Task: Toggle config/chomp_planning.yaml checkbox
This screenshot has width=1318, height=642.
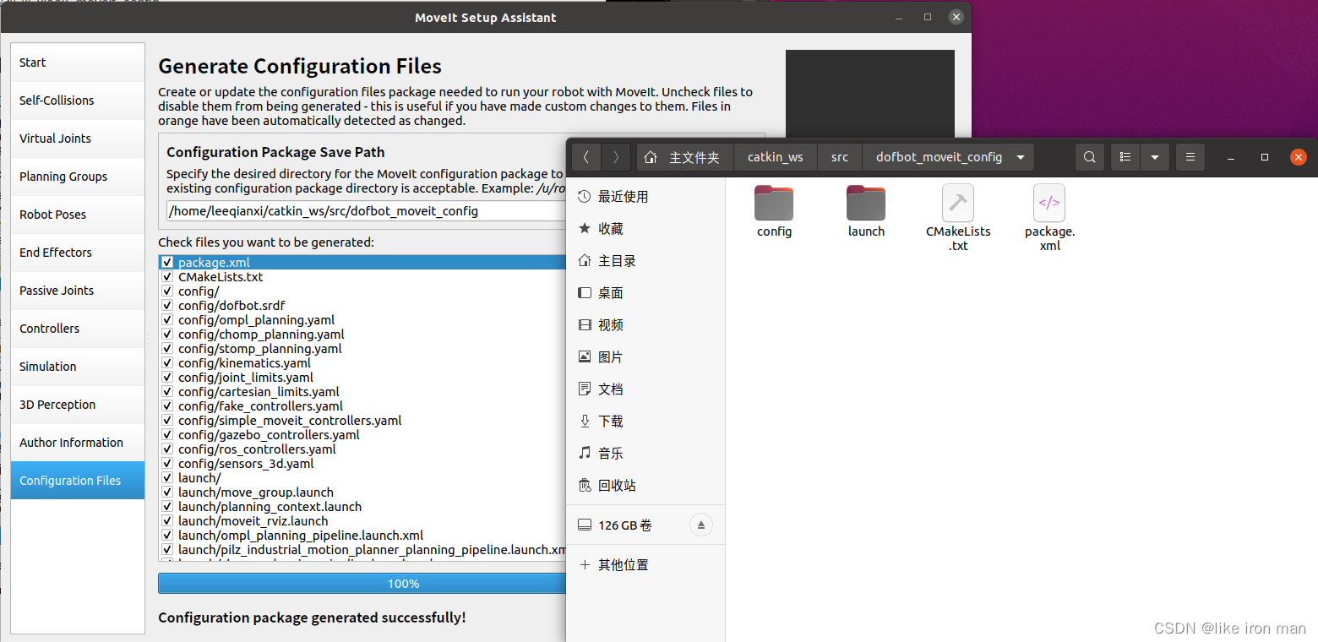Action: click(x=167, y=335)
